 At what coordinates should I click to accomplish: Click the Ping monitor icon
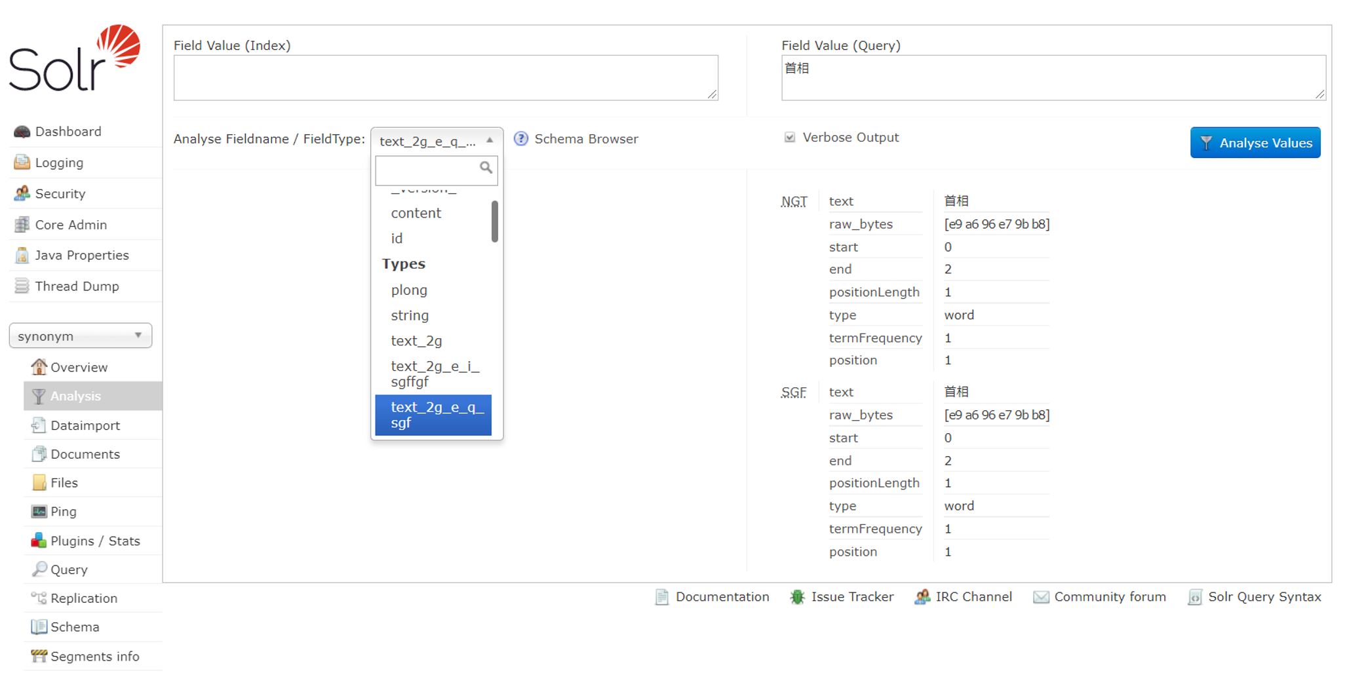39,512
